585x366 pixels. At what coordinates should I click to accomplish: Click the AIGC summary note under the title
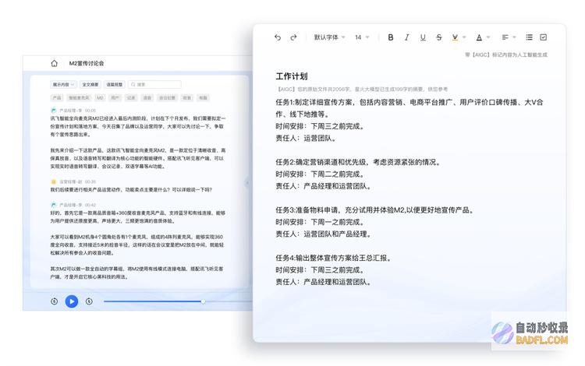pyautogui.click(x=361, y=90)
